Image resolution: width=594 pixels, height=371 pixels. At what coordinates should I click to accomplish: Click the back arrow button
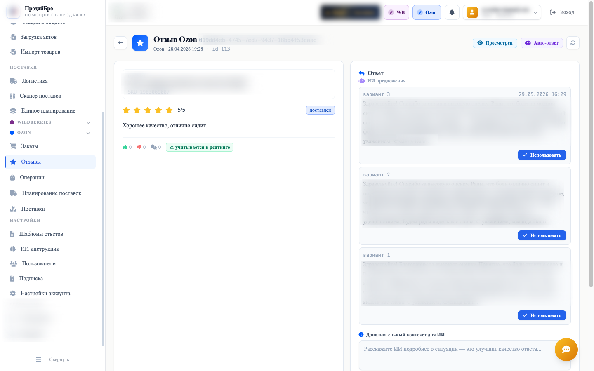coord(120,43)
